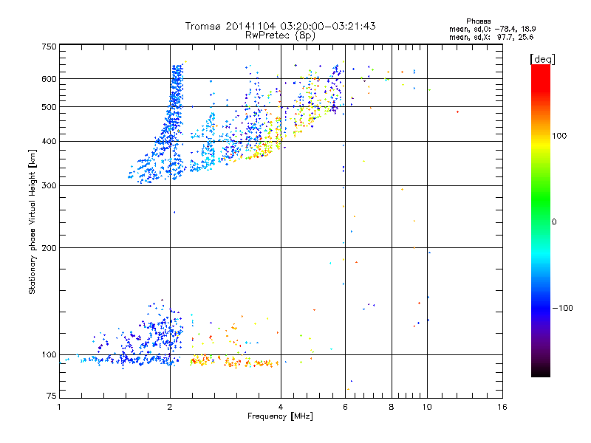Click the '0' label beside the color bar
The height and width of the screenshot is (443, 591).
[554, 222]
